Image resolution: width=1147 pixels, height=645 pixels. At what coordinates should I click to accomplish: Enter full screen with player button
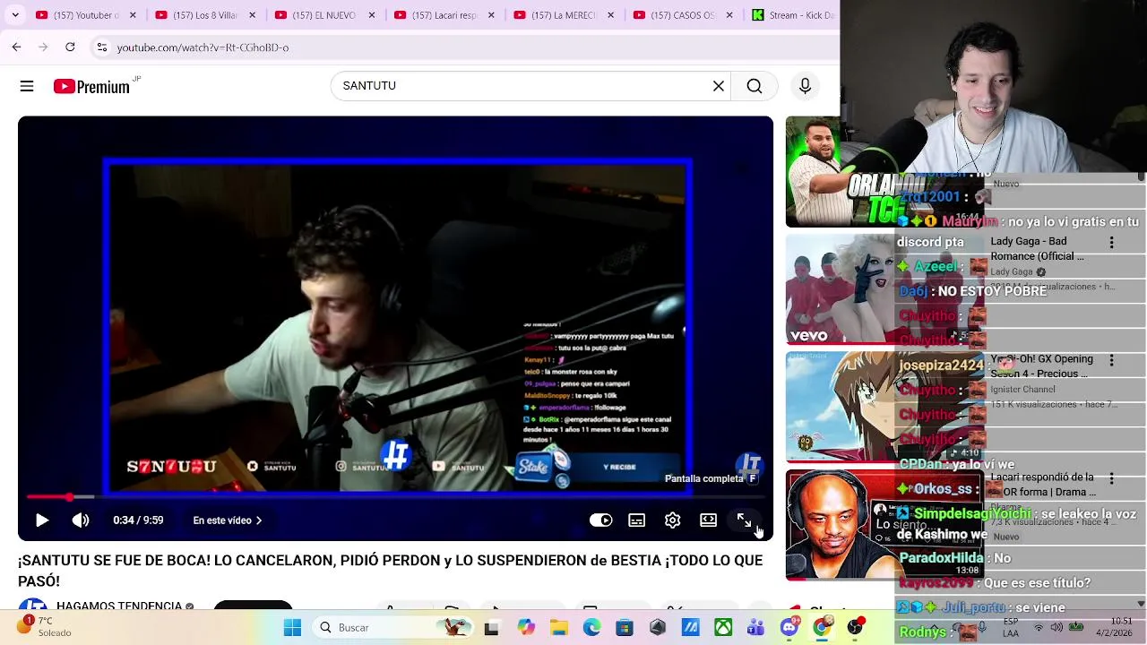coord(744,520)
